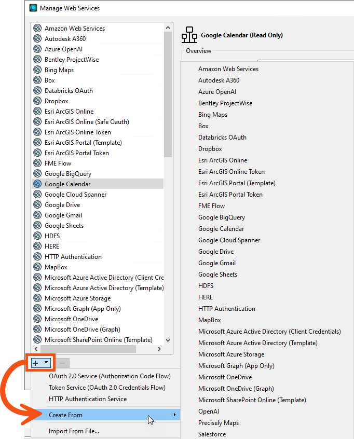Open the plus add-service dropdown button
This screenshot has height=439, width=354.
click(41, 363)
